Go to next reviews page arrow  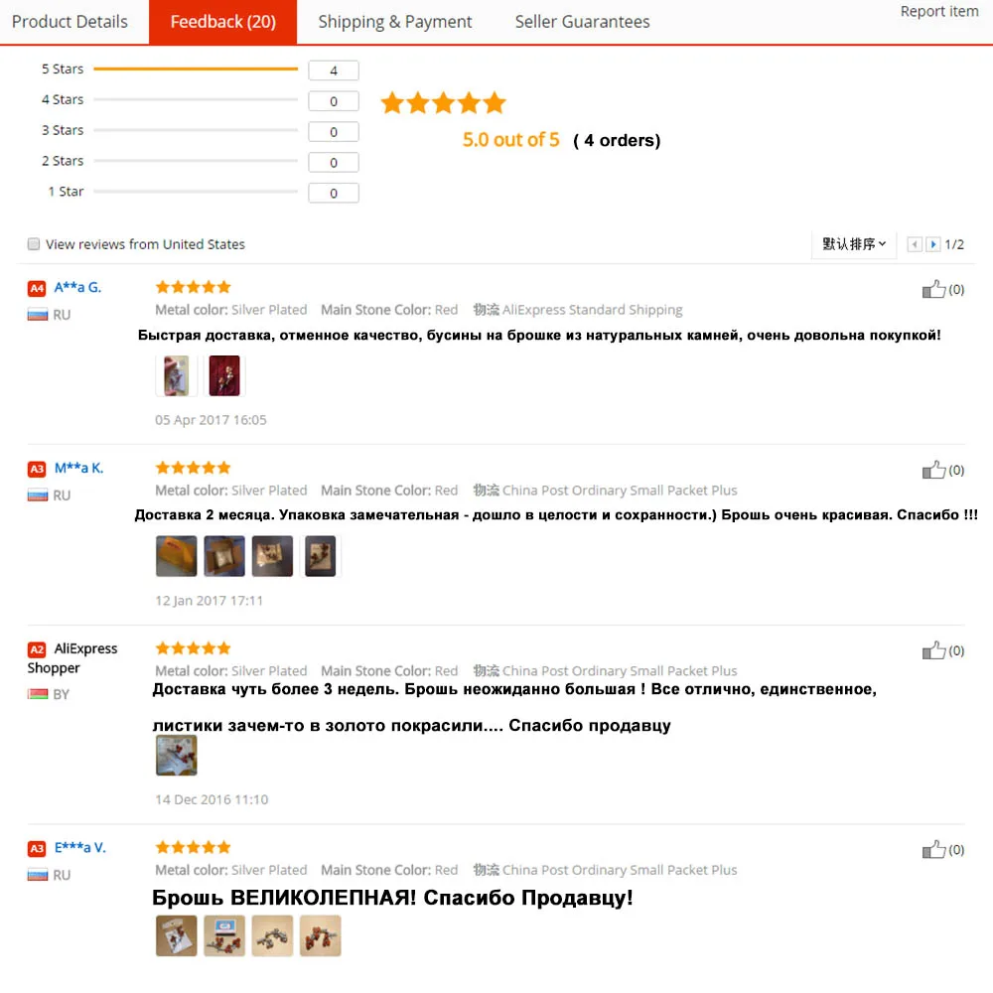pos(932,244)
